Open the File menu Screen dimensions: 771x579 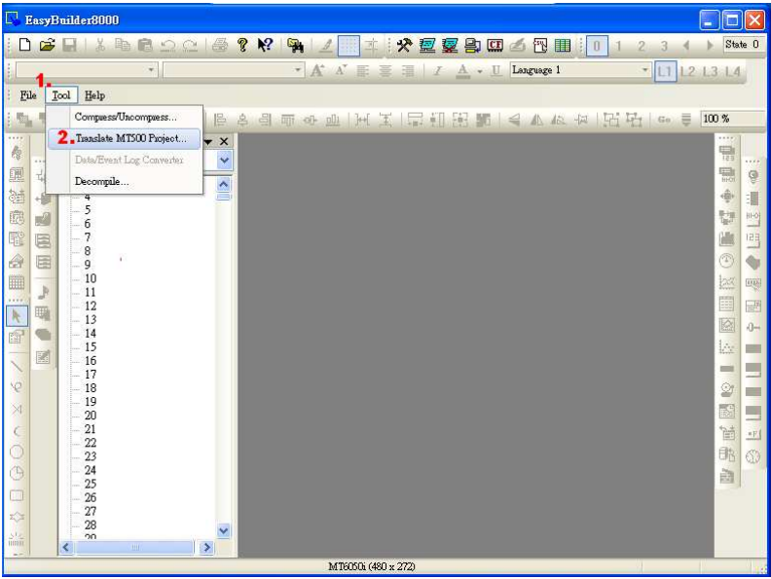tap(28, 95)
